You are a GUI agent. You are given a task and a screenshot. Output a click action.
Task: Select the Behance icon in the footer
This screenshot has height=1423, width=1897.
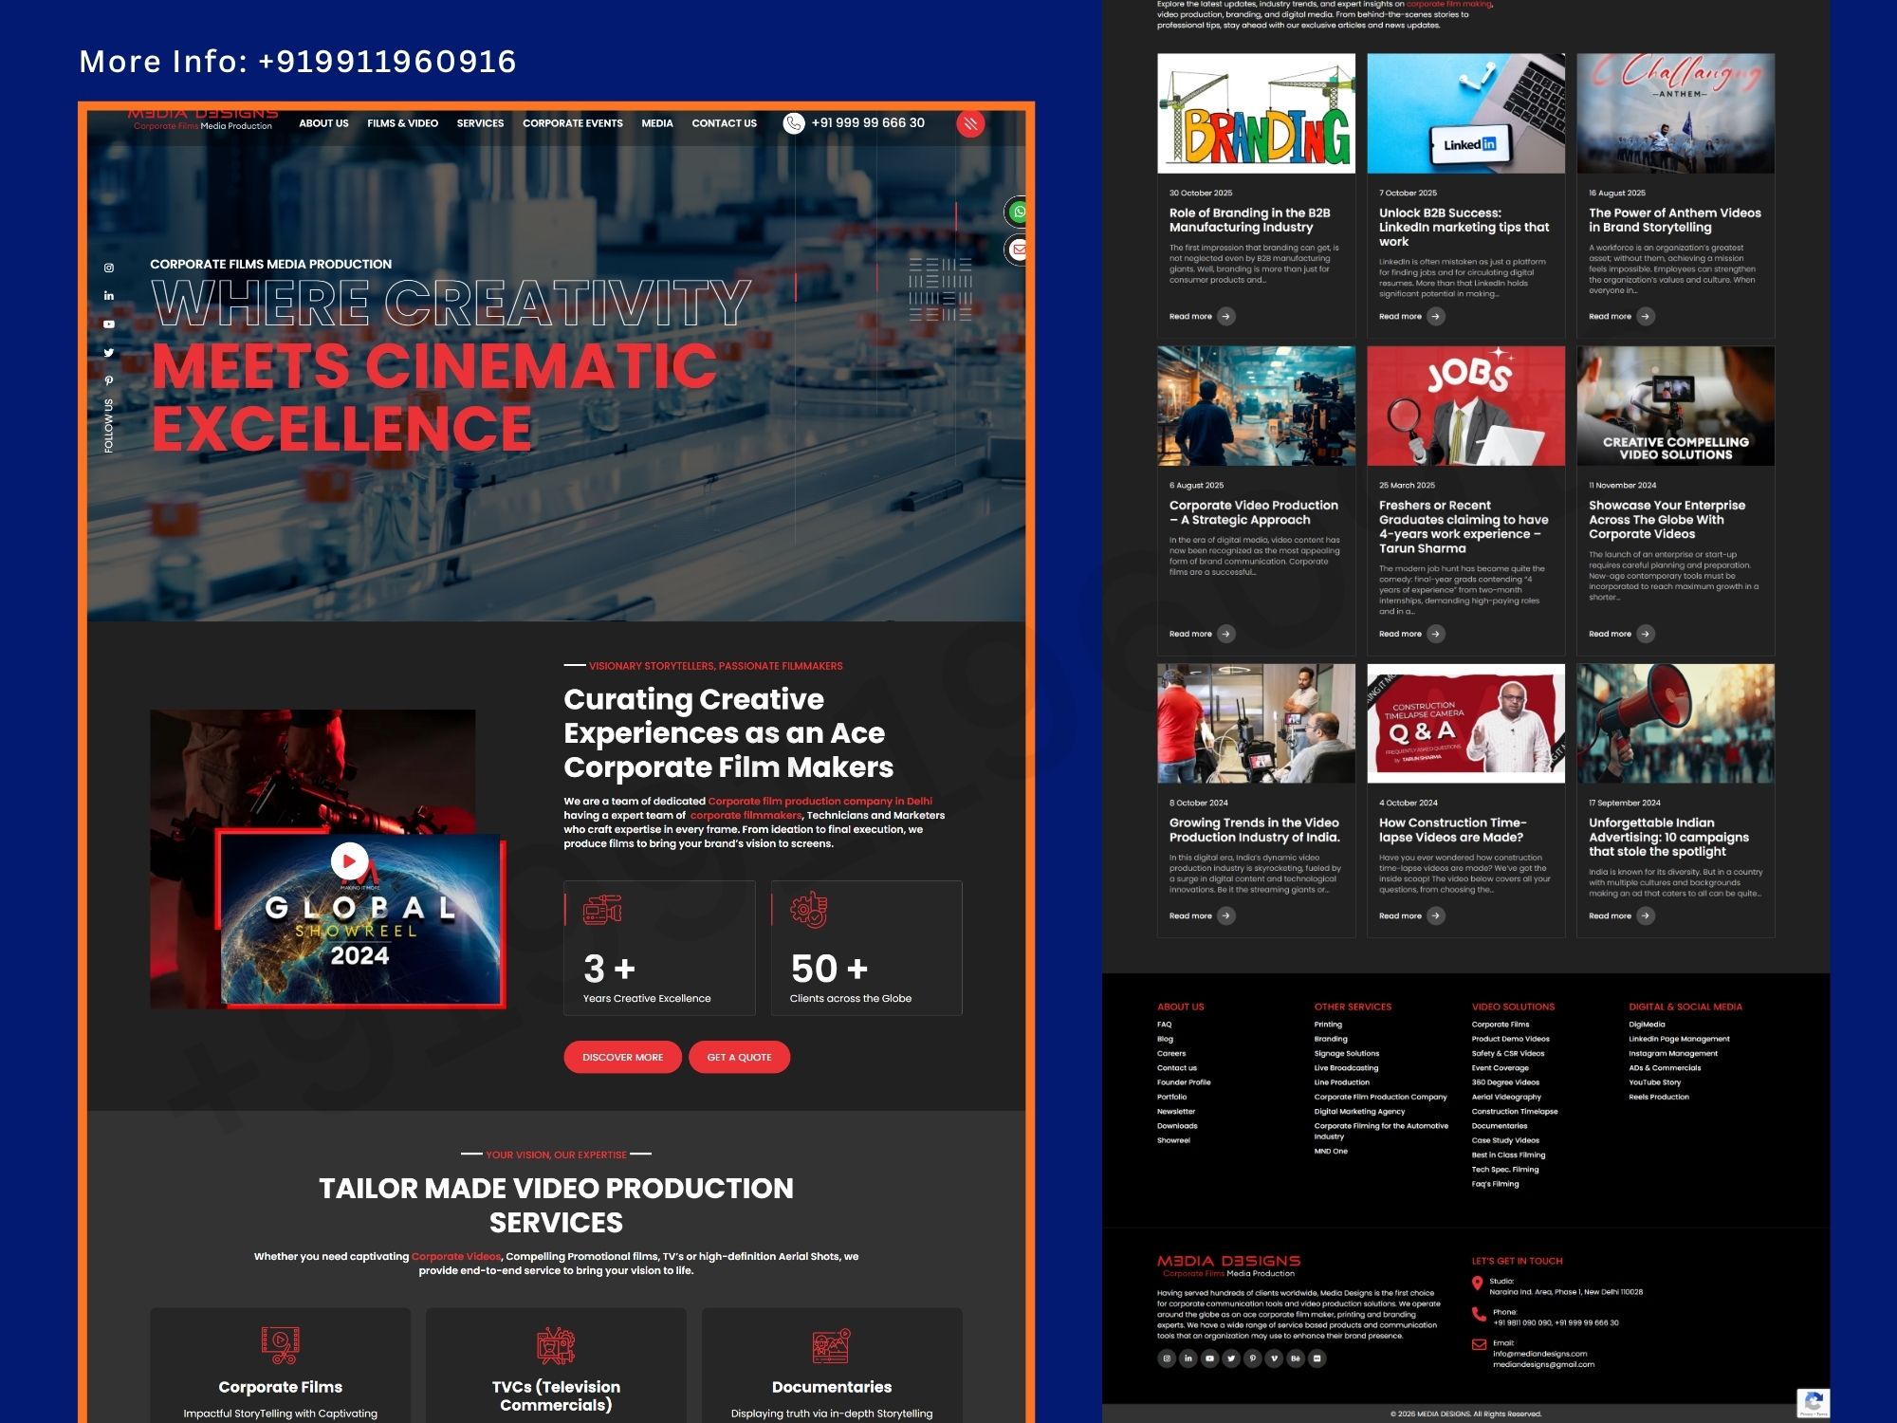(x=1296, y=1358)
